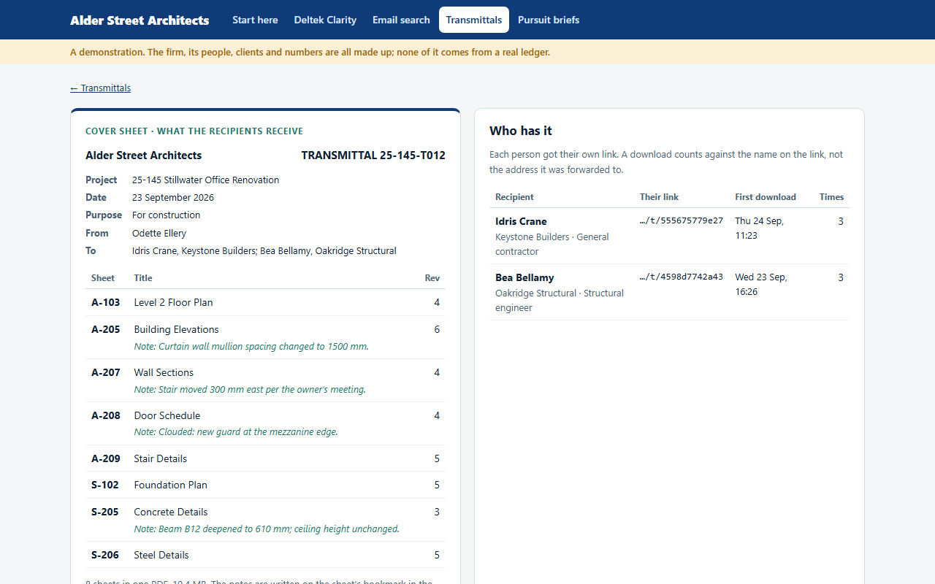This screenshot has width=935, height=584.
Task: Click sender name Odette Ellery
Action: tap(159, 234)
